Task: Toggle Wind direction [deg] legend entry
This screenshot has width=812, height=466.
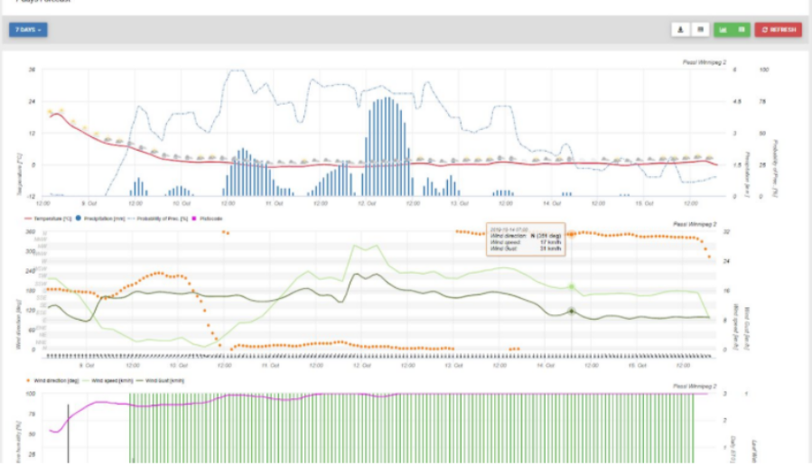Action: pyautogui.click(x=52, y=380)
